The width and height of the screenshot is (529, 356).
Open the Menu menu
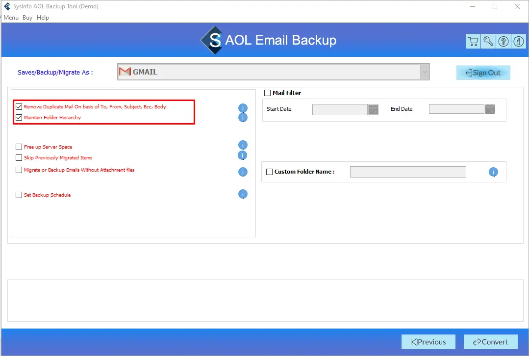[11, 18]
